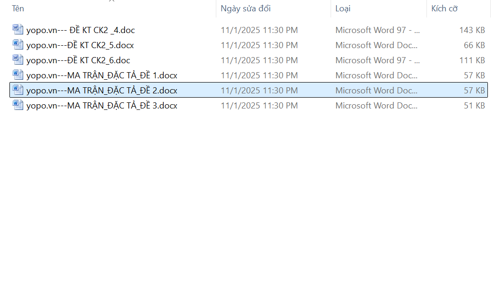Click the file name MA TRẬN_ĐẶC TẢ_ĐỀ 2.docx
This screenshot has height=300, width=503.
102,91
